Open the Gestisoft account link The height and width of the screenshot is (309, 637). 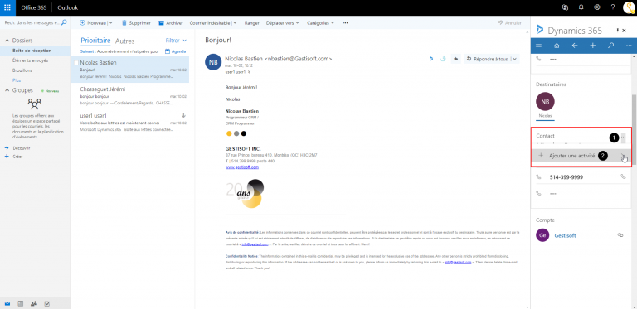point(565,235)
